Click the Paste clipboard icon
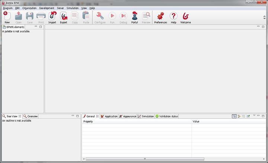268x163 pixels. [86, 17]
